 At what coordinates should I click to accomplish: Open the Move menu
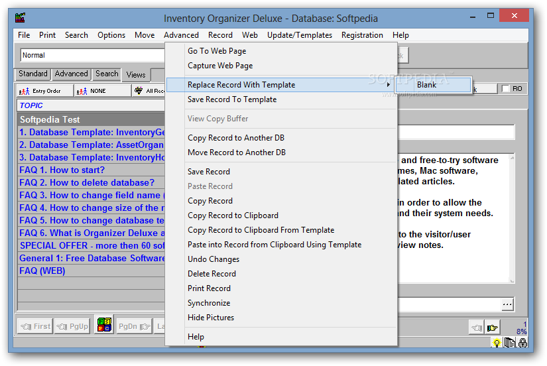pyautogui.click(x=145, y=35)
